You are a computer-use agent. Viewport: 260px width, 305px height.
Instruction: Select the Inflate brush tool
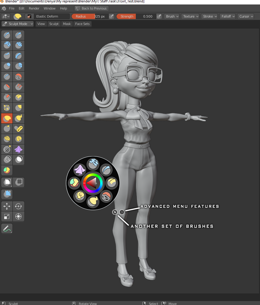click(x=7, y=66)
